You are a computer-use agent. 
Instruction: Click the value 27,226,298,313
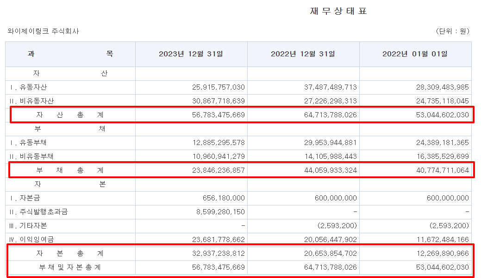(x=331, y=101)
